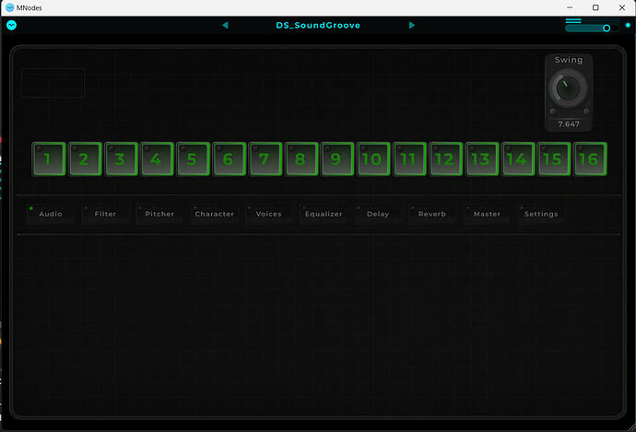Toggle step pad 9

point(337,158)
